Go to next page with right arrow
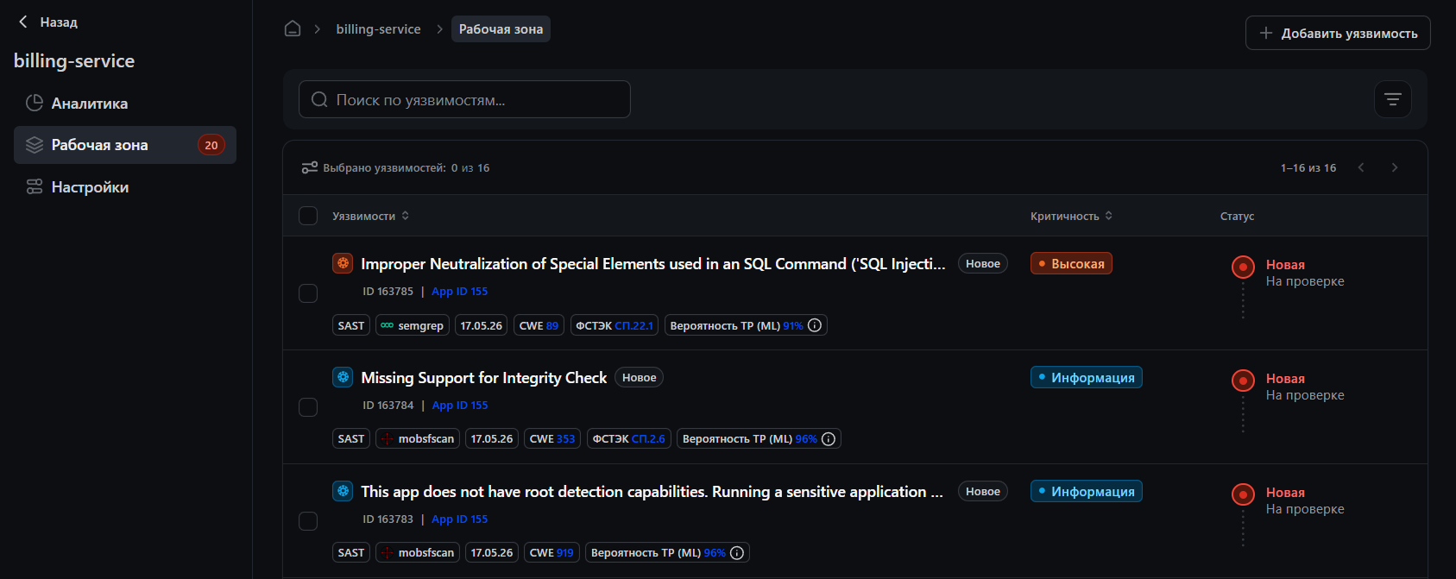This screenshot has height=579, width=1456. click(x=1394, y=167)
